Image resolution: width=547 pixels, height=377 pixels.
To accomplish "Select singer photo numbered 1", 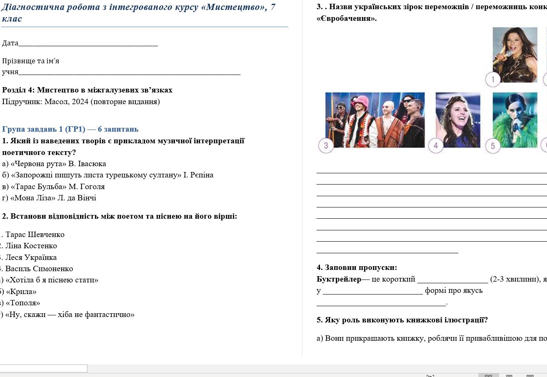I will (x=515, y=55).
